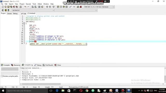The image size is (166, 93).
Task: Open Google Chrome from taskbar
Action: tap(87, 91)
